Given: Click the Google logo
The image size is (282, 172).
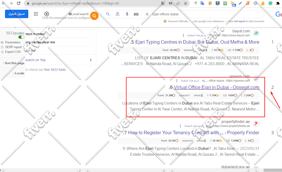Looking at the screenshot, I should 279,14.
